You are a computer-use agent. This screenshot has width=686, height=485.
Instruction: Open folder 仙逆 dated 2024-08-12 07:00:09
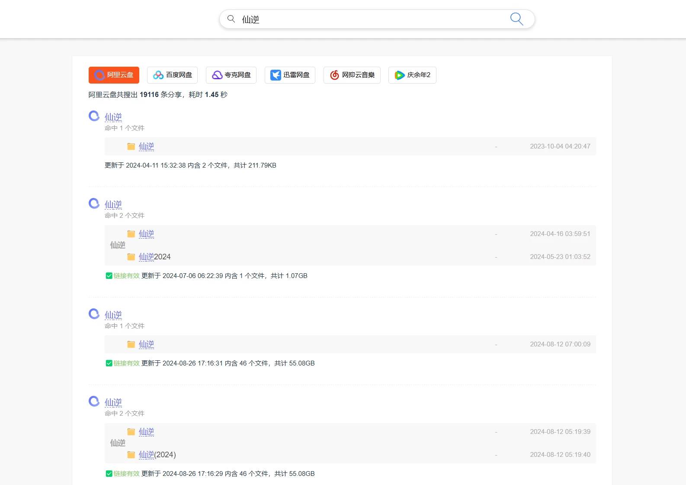pyautogui.click(x=146, y=344)
